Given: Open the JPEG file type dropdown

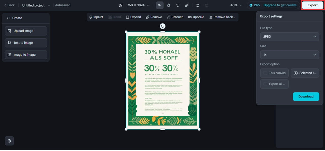Looking at the screenshot, I should point(290,37).
